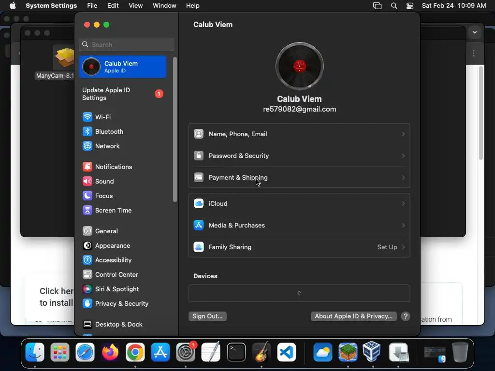Click System Settings icon in Dock

point(186,352)
